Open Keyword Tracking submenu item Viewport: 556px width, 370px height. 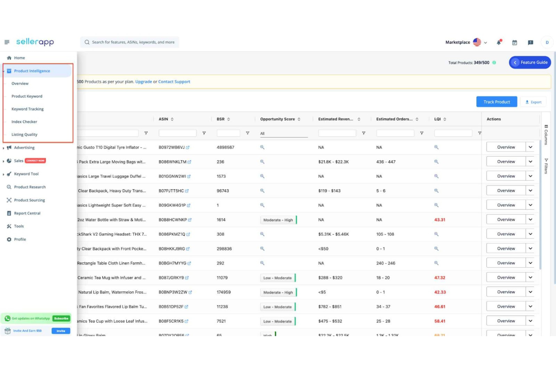pos(27,109)
